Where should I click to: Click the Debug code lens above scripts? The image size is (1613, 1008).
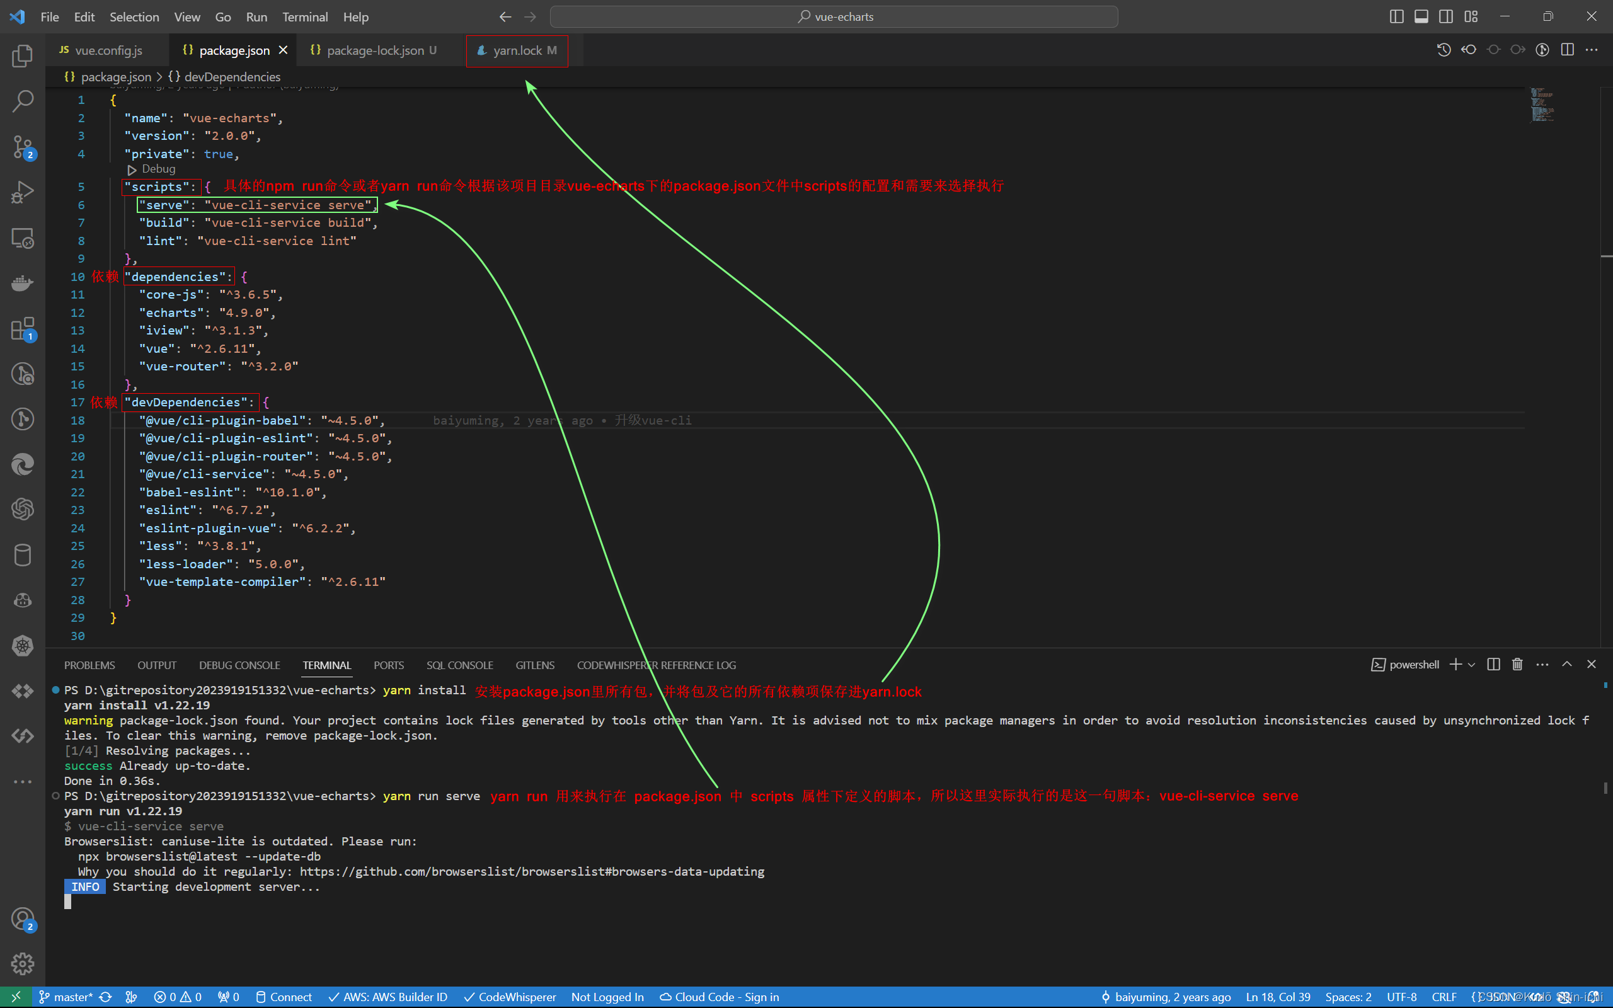click(158, 169)
